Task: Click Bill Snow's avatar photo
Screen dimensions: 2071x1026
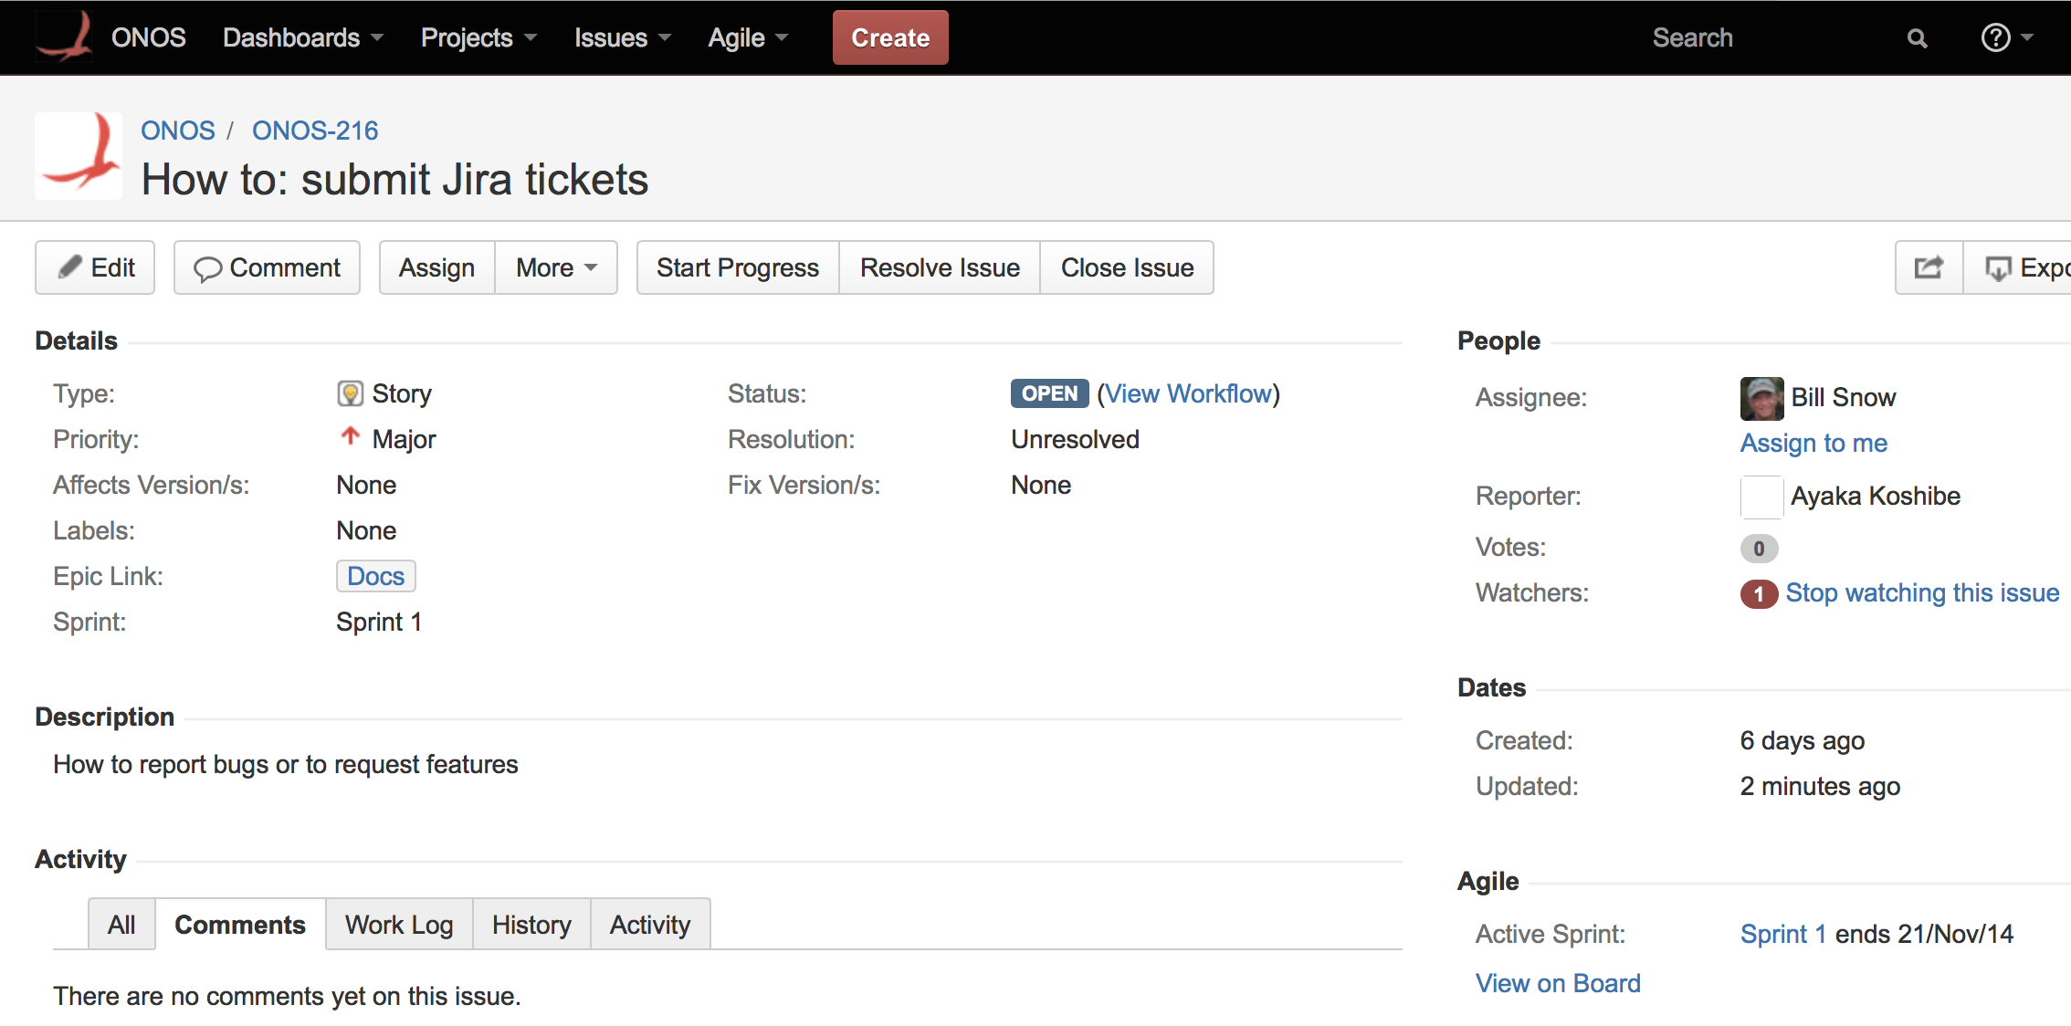Action: [x=1761, y=398]
